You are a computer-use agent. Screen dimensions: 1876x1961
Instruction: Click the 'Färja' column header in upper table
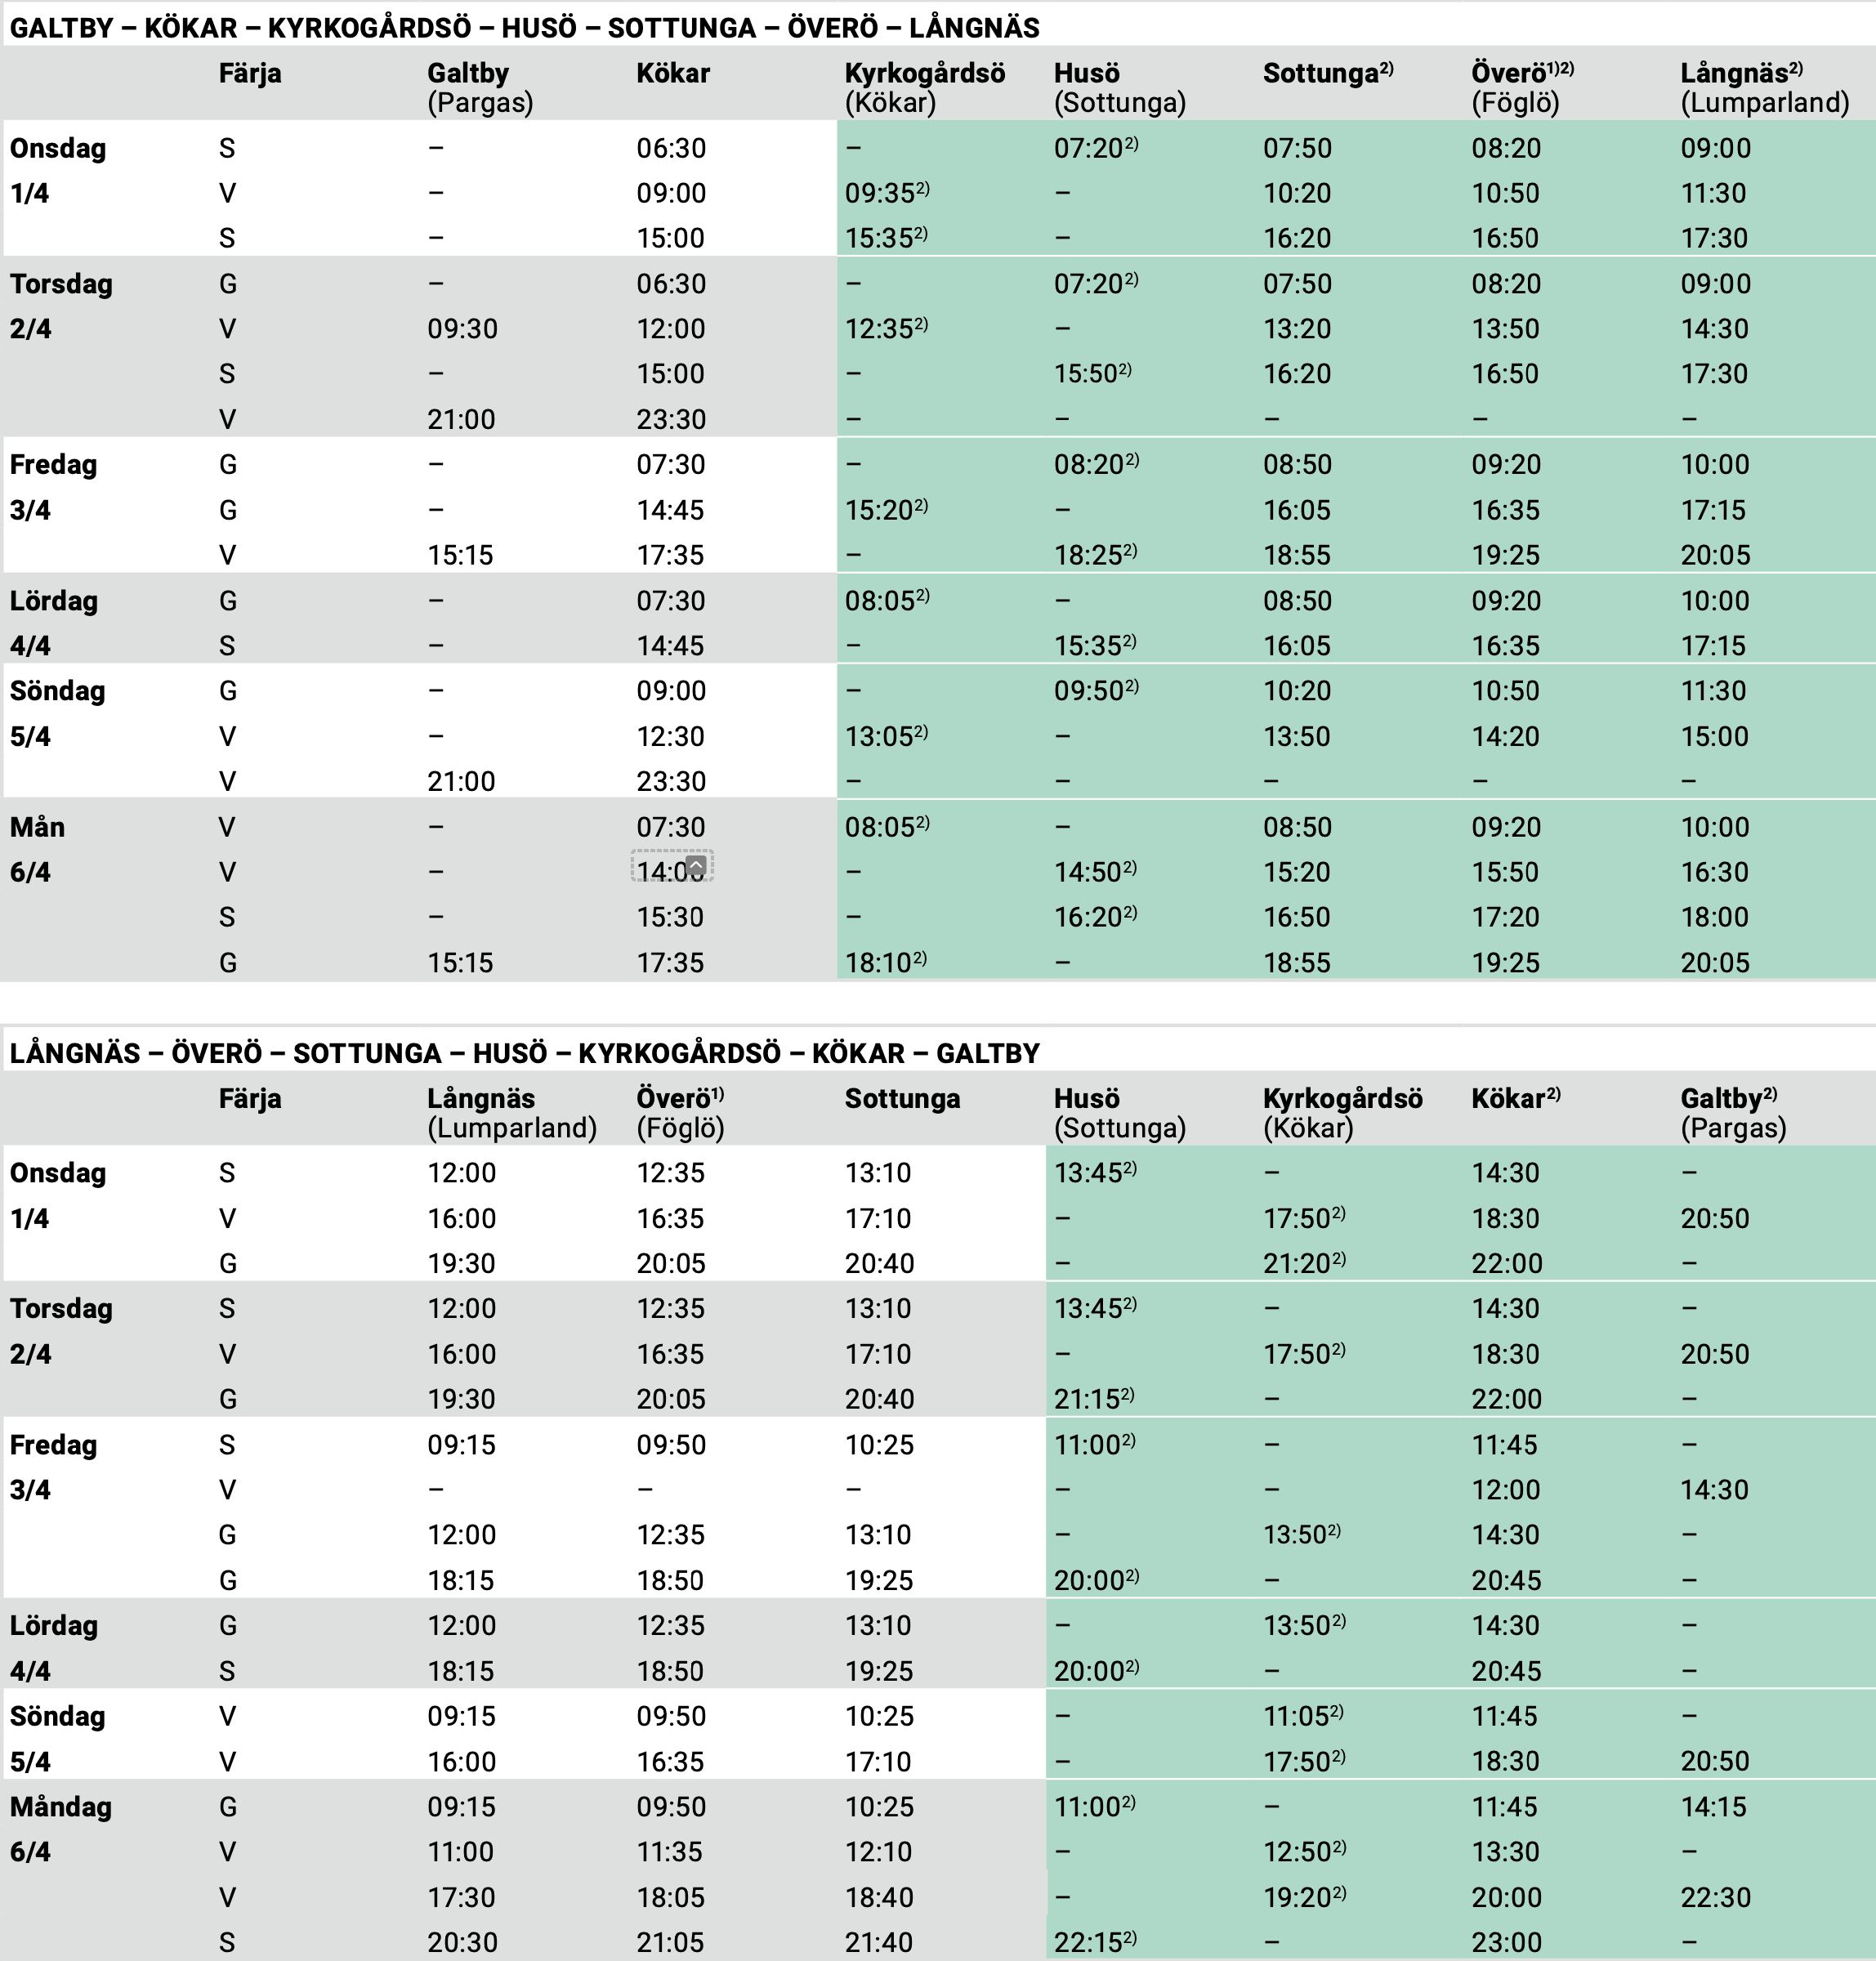coord(250,74)
